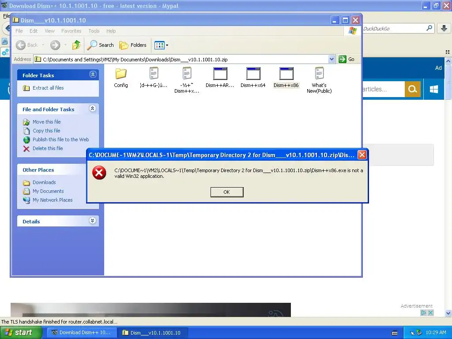
Task: Click OK in the error dialog
Action: pos(227,192)
